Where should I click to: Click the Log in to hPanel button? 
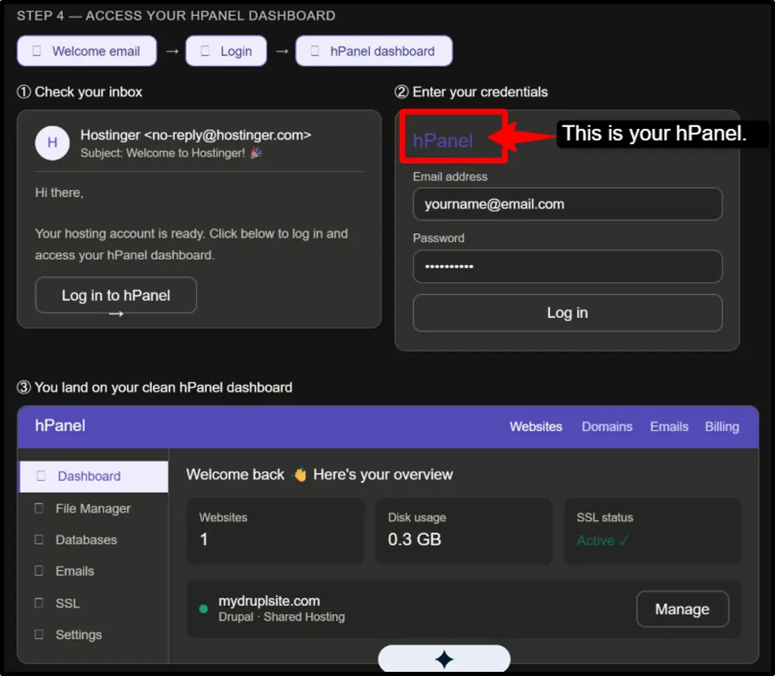[x=116, y=295]
